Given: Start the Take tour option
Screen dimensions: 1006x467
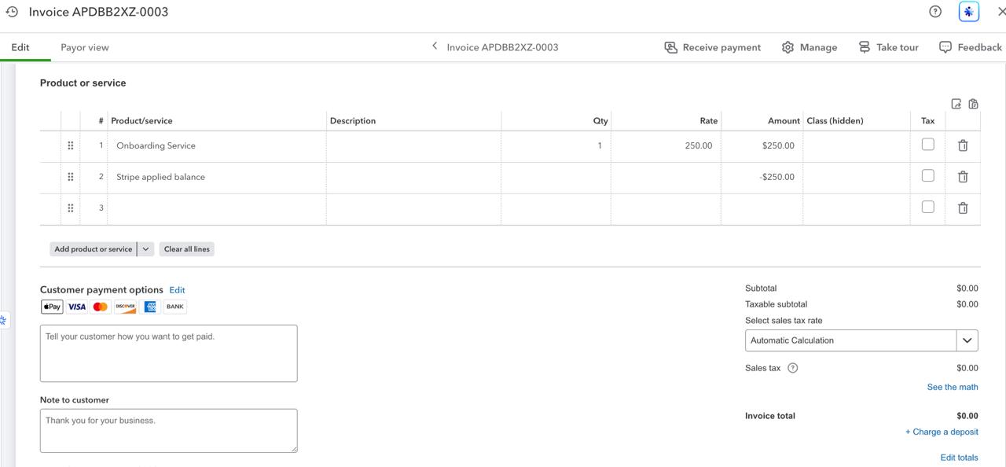Looking at the screenshot, I should [888, 47].
